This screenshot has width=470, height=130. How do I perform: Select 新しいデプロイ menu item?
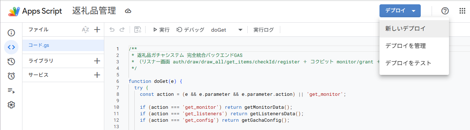coord(414,29)
